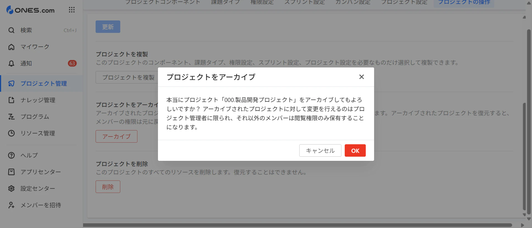
Task: Open リソース管理 in the sidebar
Action: tap(42, 133)
